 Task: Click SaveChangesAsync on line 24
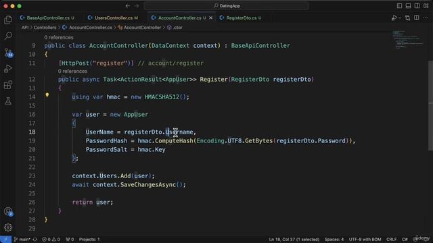tap(148, 184)
